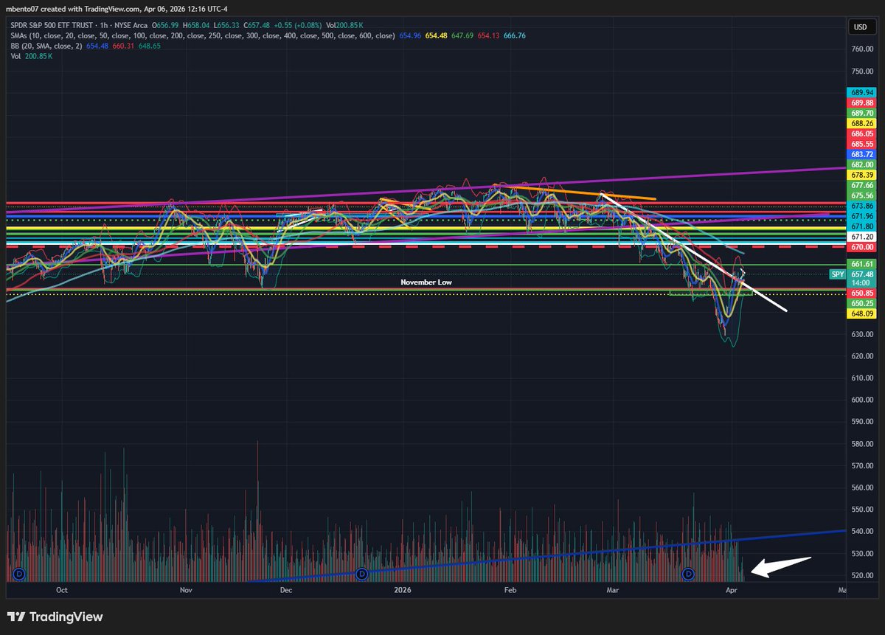Click the 661.61 price label
The image size is (885, 635).
click(862, 263)
